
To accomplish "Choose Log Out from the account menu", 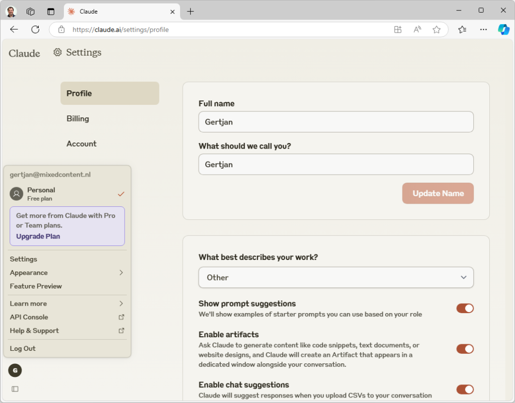I will (23, 348).
